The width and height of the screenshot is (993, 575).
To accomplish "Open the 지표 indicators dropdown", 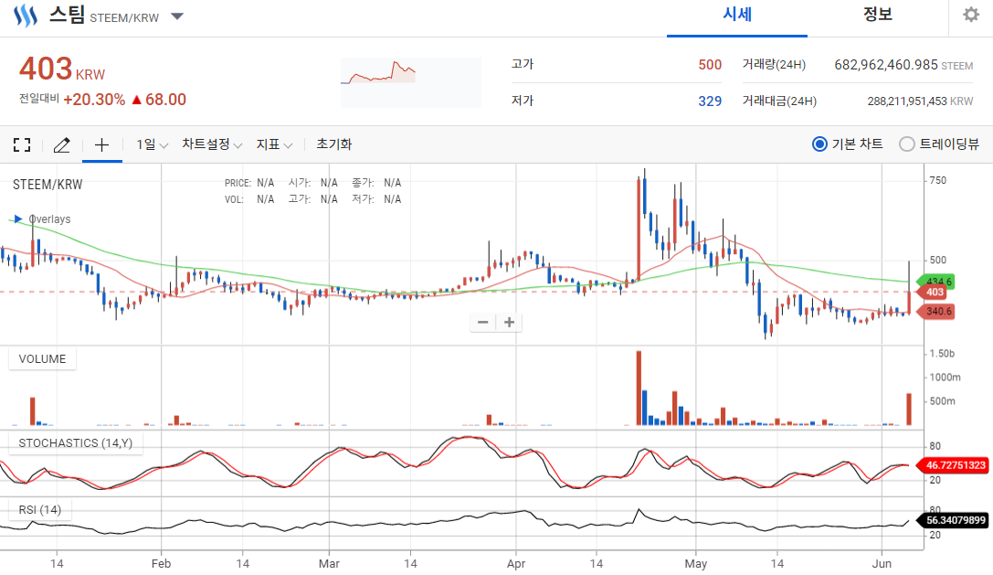I will click(274, 144).
